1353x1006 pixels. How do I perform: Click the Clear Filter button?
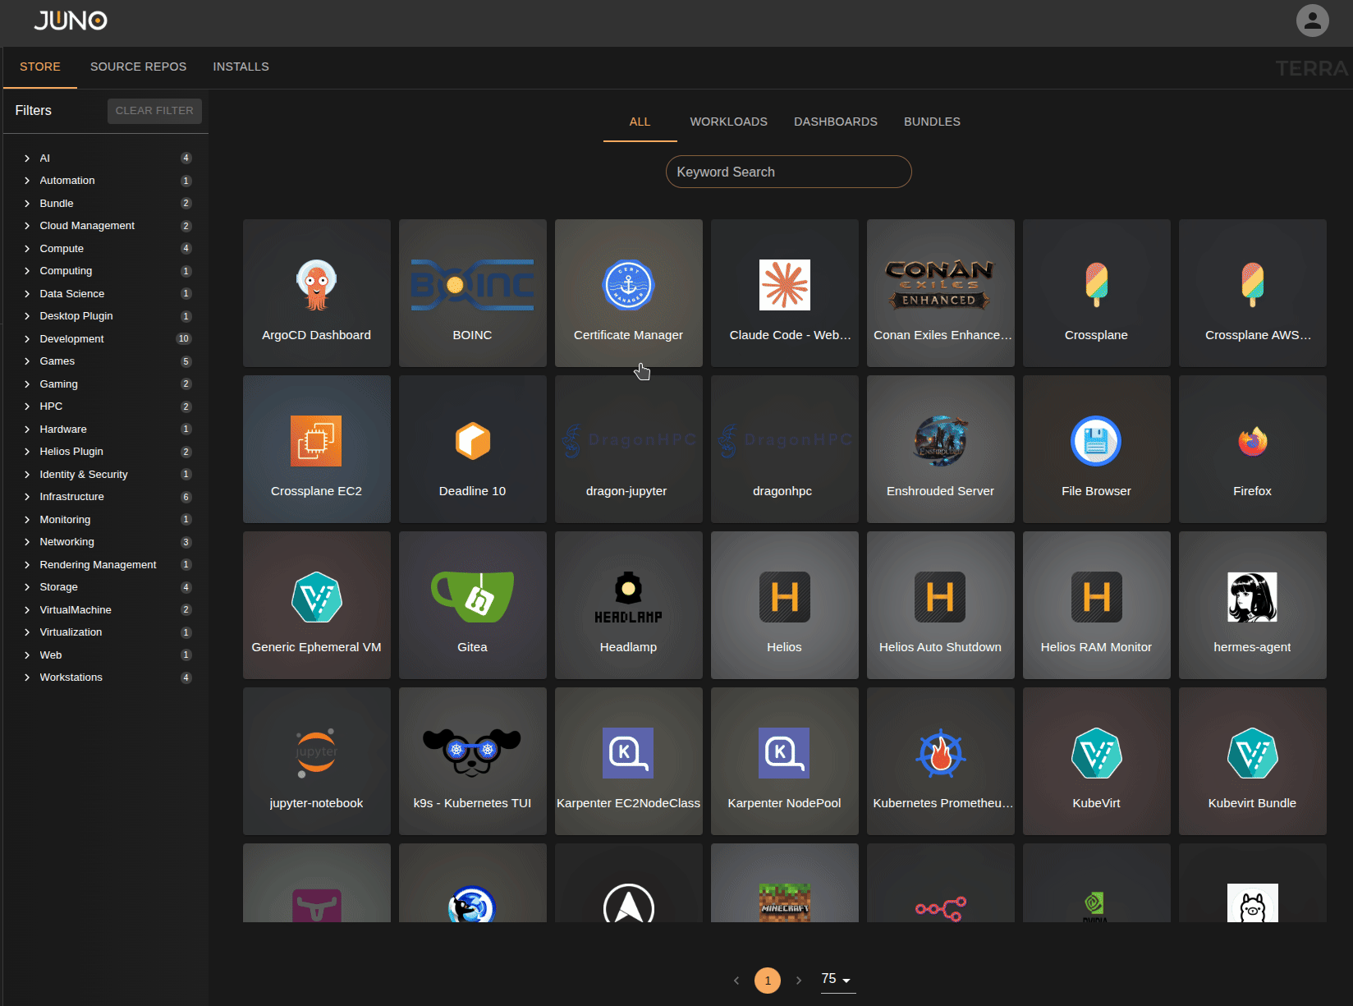tap(154, 111)
